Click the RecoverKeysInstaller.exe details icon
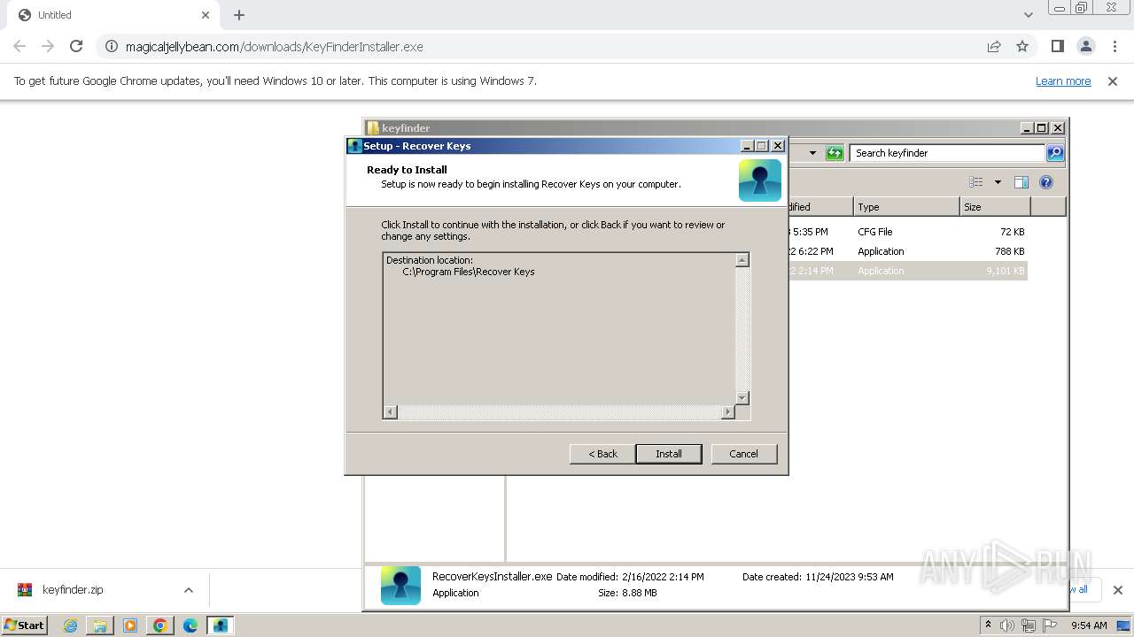The image size is (1134, 637). point(400,585)
